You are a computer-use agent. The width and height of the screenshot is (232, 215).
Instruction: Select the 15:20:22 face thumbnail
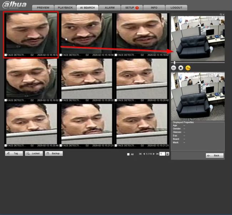tap(87, 78)
